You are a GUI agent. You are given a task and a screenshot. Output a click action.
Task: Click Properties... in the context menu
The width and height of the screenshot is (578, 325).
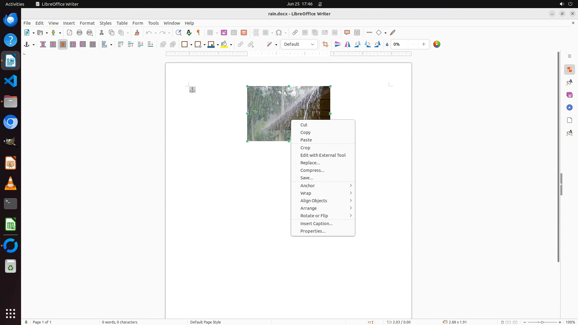coord(313,231)
